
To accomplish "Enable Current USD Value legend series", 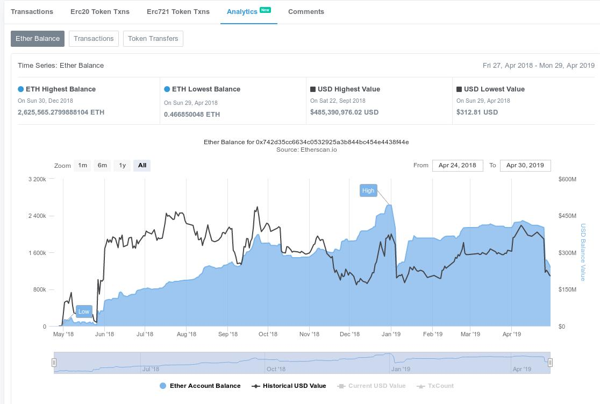I will coord(372,386).
